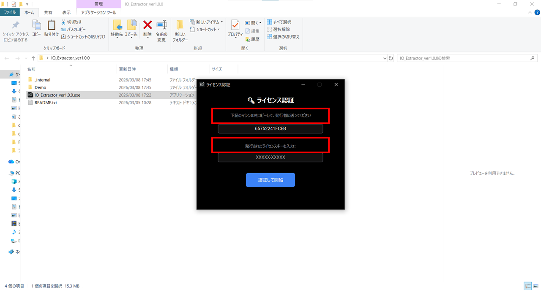
Task: Select the machine ID field 65752241FCEB
Action: [x=270, y=128]
